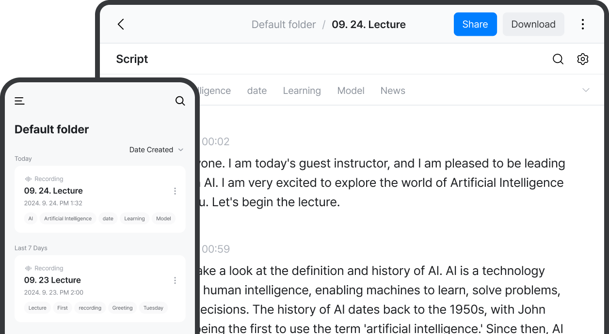Screen dimensions: 609x334
Task: Jump to the 00:59 timestamp
Action: [x=215, y=249]
